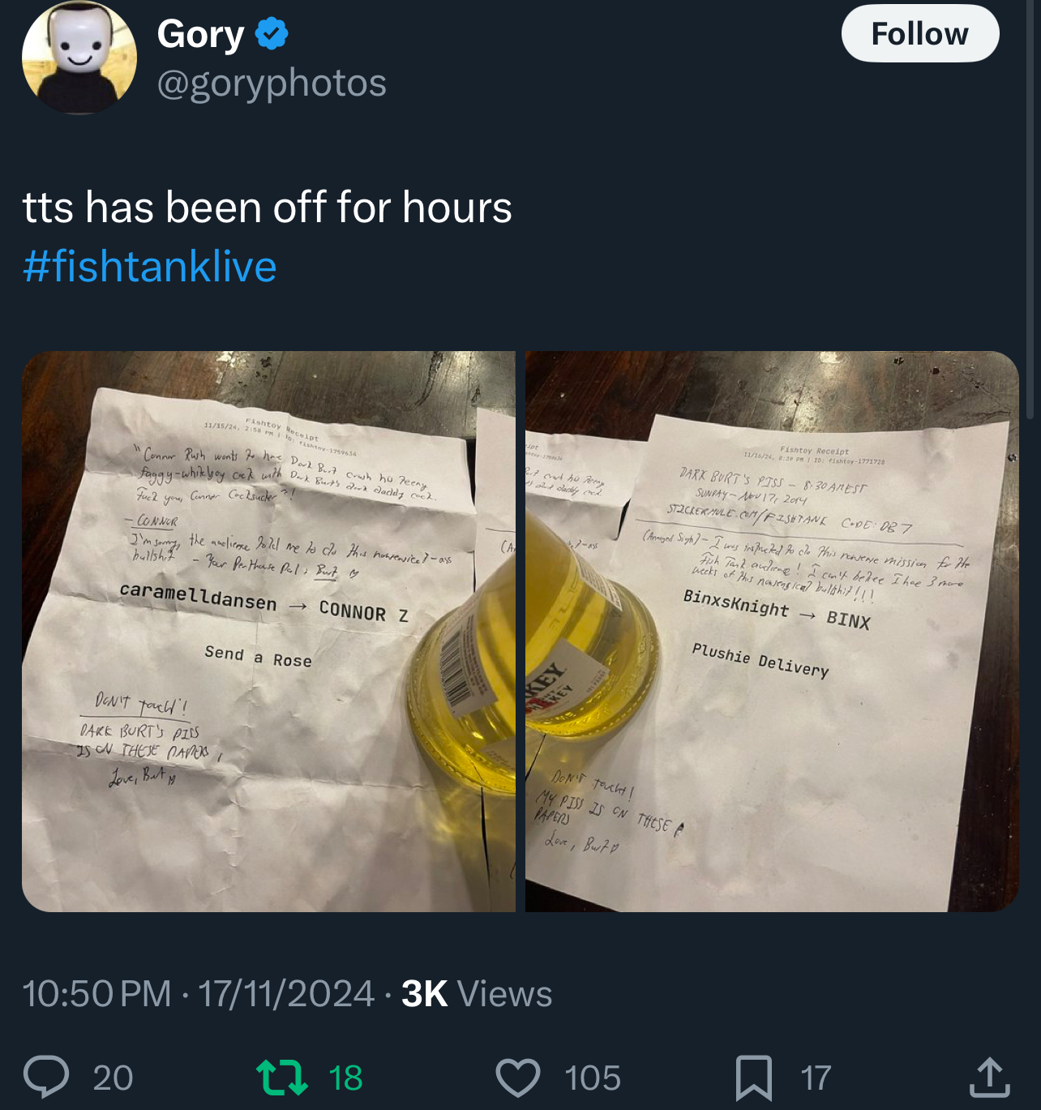Click the reply speech bubble icon
The image size is (1041, 1110).
point(46,1077)
